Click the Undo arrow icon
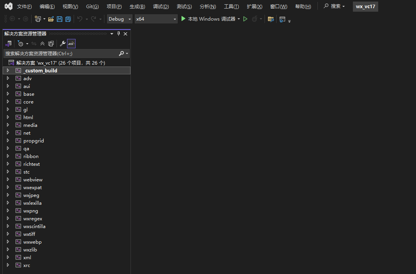The height and width of the screenshot is (274, 416). coord(80,19)
